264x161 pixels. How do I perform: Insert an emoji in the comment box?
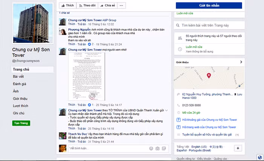pyautogui.click(x=151, y=149)
